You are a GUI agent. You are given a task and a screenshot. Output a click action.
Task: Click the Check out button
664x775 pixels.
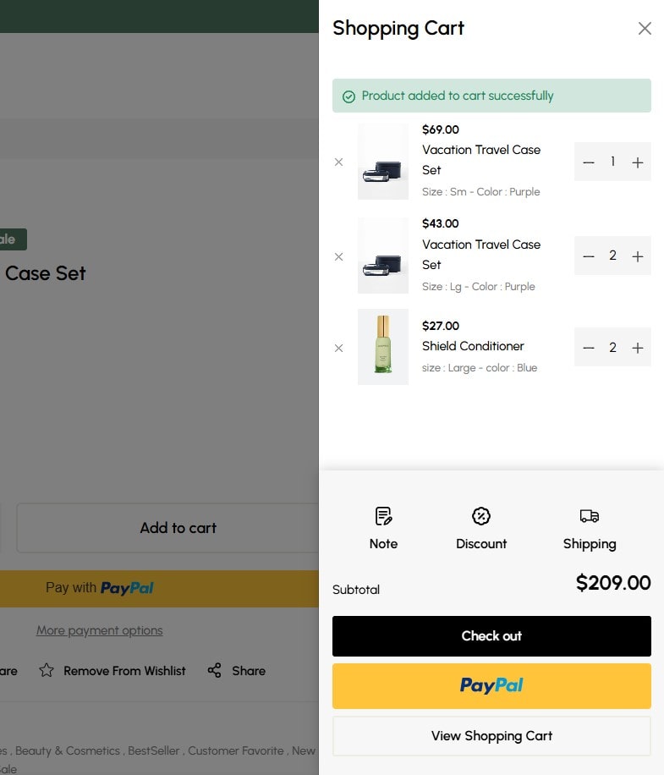[x=491, y=636]
